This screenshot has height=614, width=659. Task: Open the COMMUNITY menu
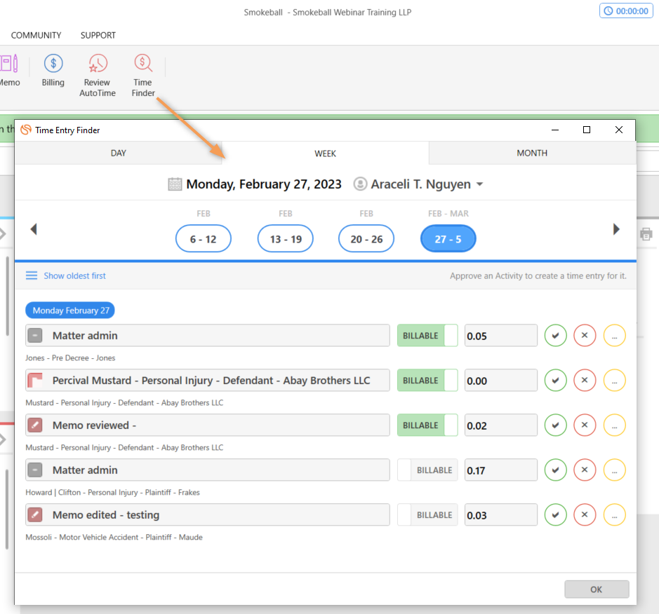tap(36, 35)
